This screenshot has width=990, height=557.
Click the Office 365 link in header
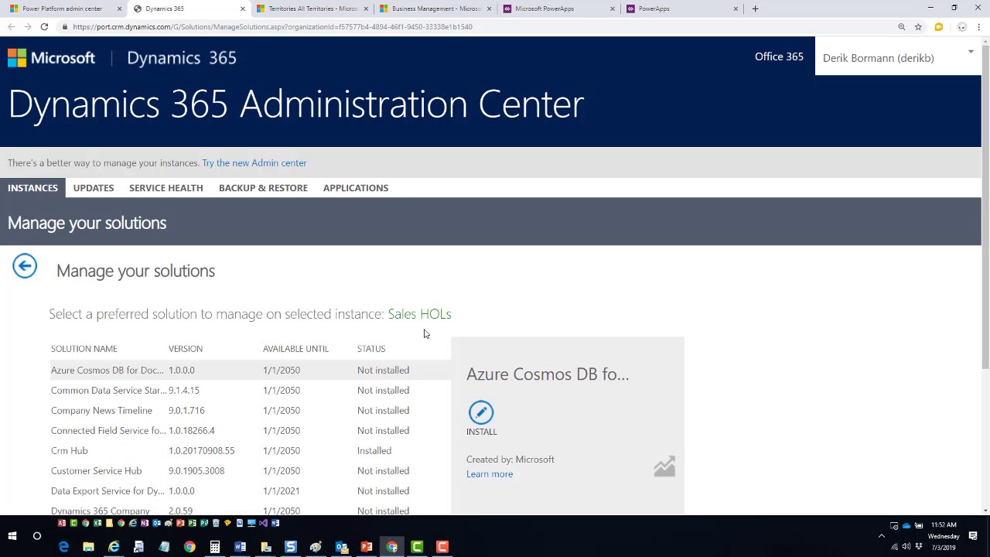(x=779, y=56)
